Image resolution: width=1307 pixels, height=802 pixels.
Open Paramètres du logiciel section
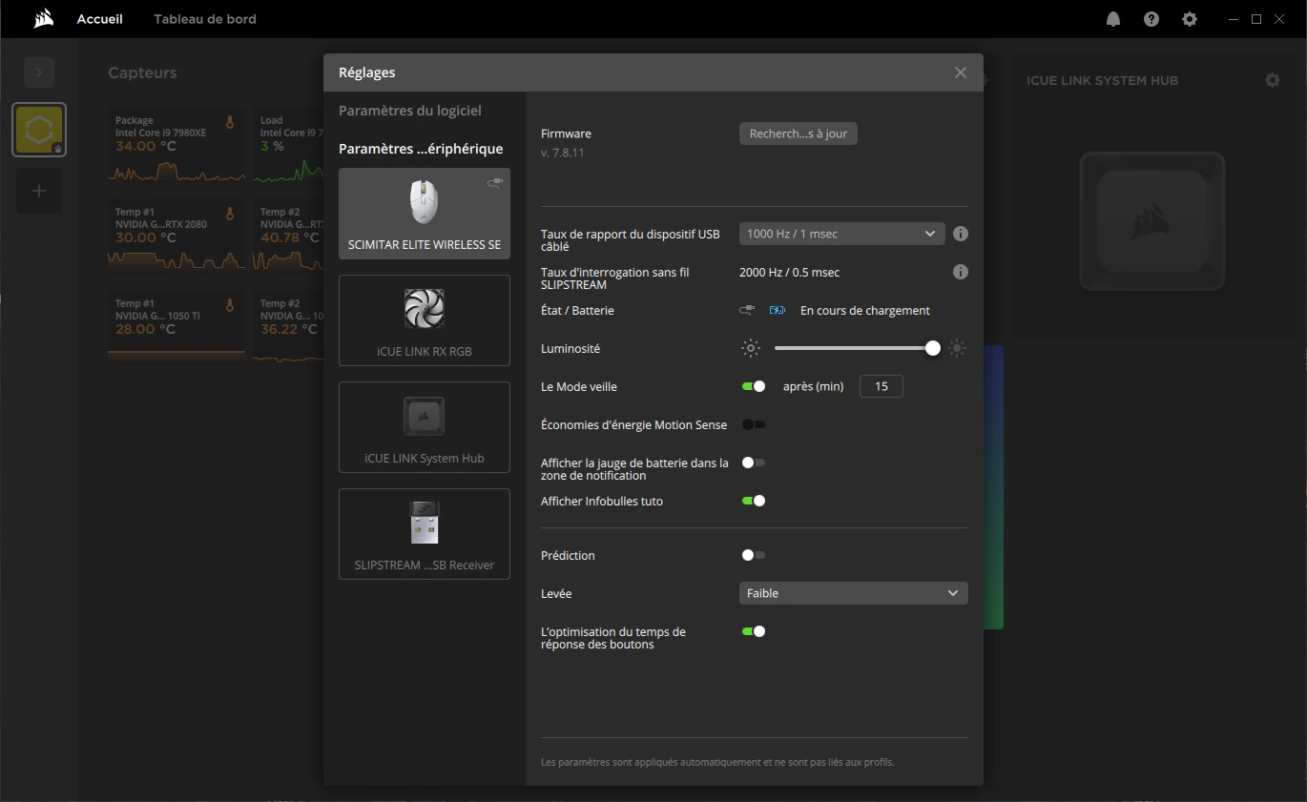click(410, 111)
